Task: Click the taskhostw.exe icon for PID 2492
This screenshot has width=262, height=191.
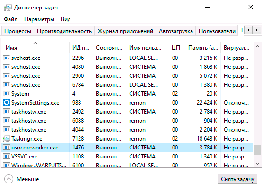Action: click(x=7, y=112)
